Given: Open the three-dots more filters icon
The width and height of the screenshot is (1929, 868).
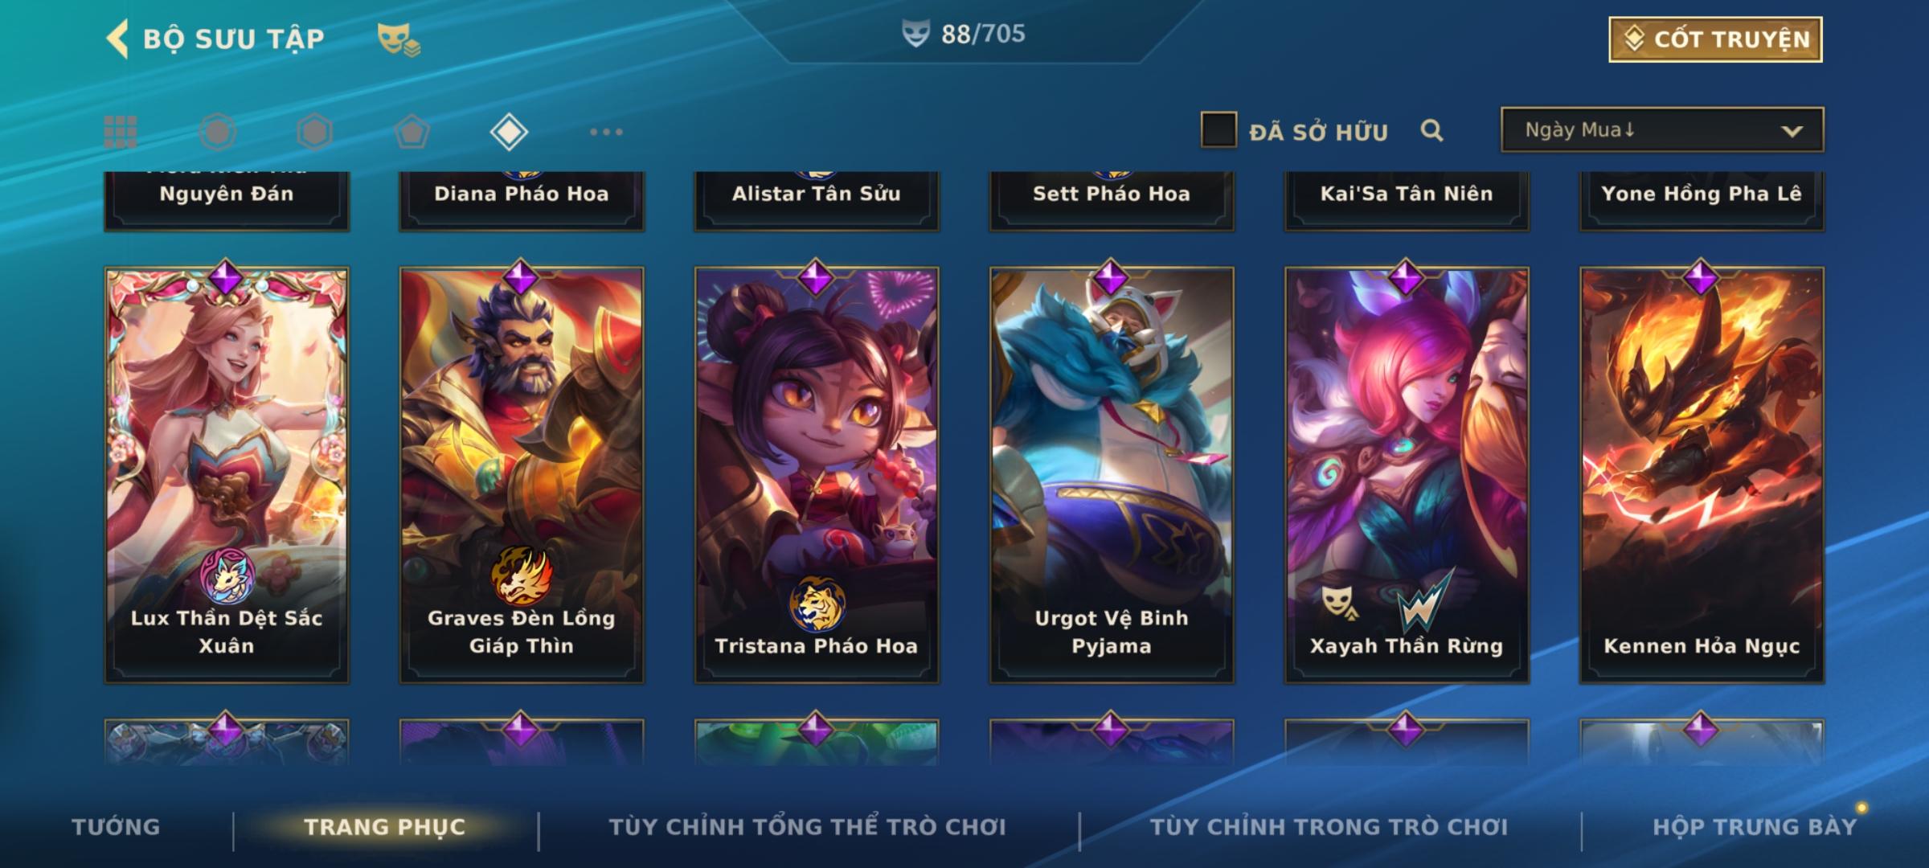Looking at the screenshot, I should 606,132.
